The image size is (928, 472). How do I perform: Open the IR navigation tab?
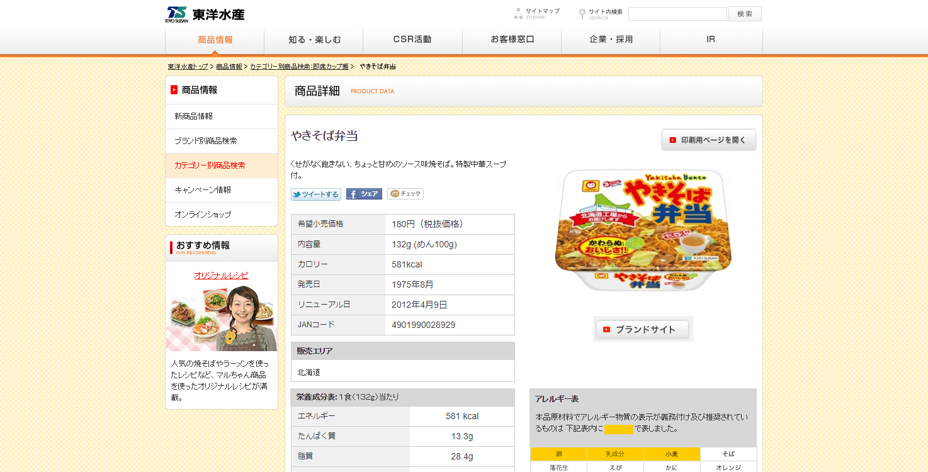coord(711,40)
